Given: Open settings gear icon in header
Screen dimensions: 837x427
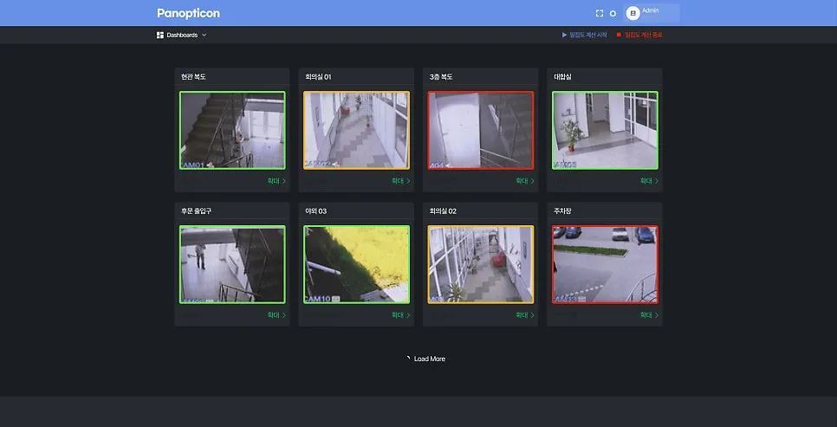Looking at the screenshot, I should (613, 13).
